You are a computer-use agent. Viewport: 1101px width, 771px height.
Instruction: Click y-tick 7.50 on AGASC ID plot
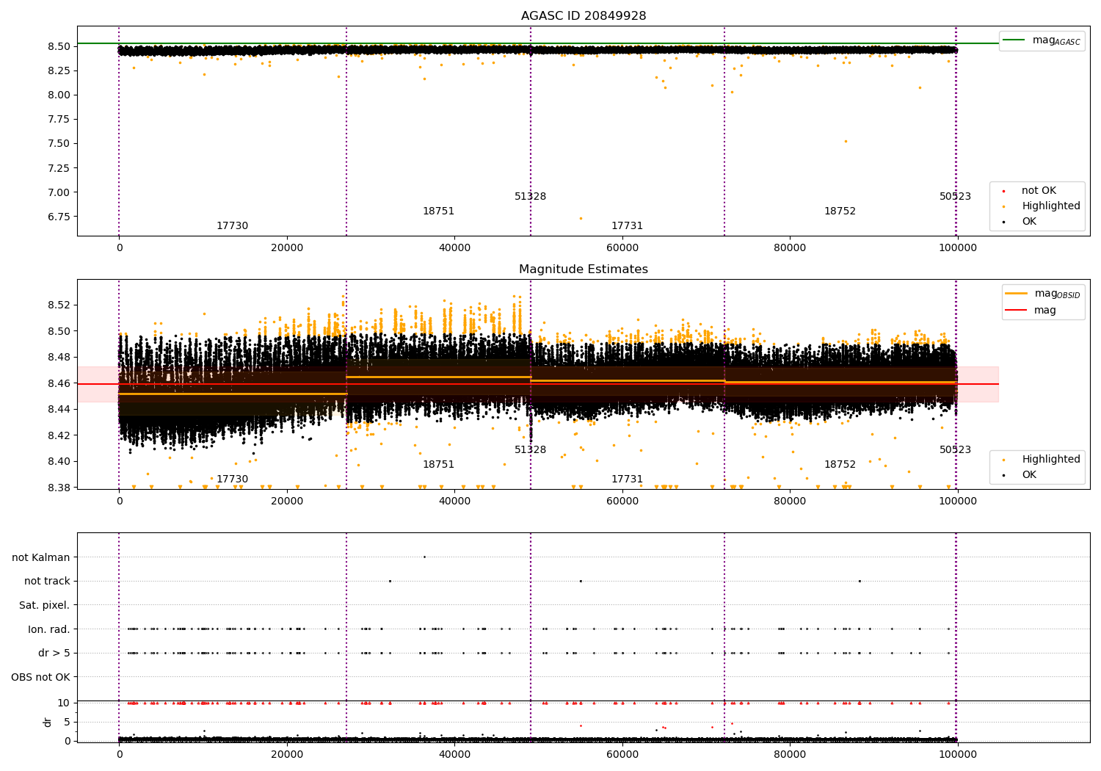tap(58, 143)
